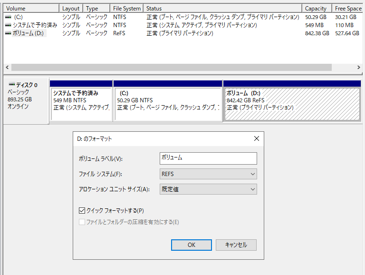This screenshot has height=275, width=365.
Task: Click the drive icon for volume (C:)
Action: click(8, 17)
